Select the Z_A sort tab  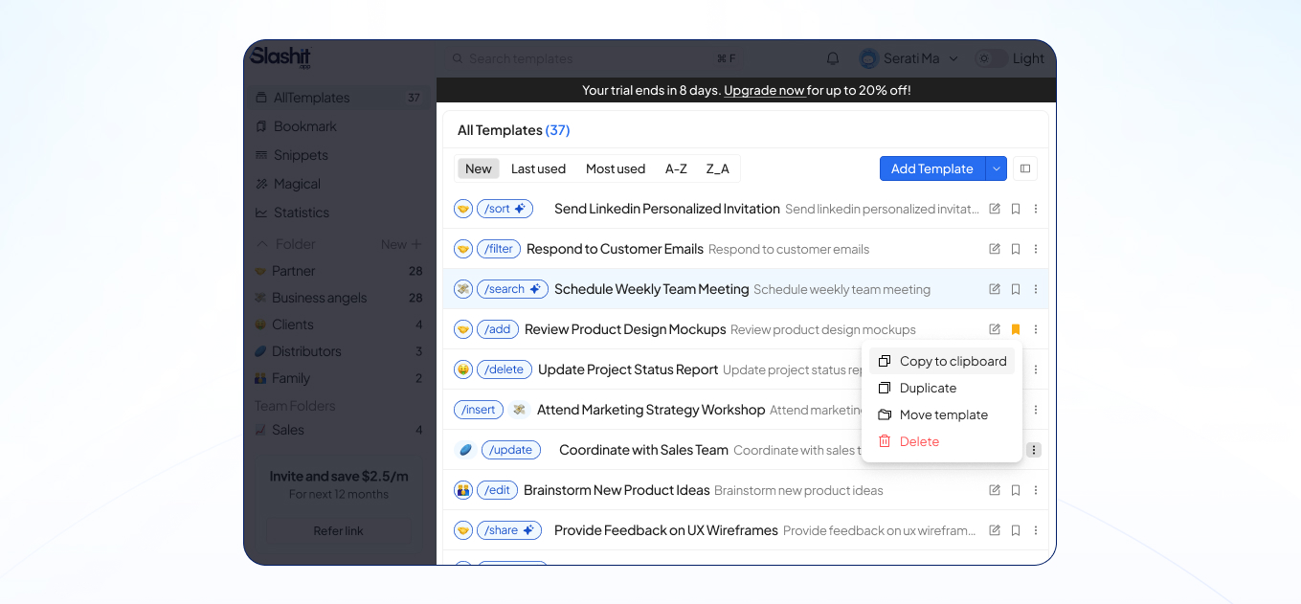coord(718,168)
